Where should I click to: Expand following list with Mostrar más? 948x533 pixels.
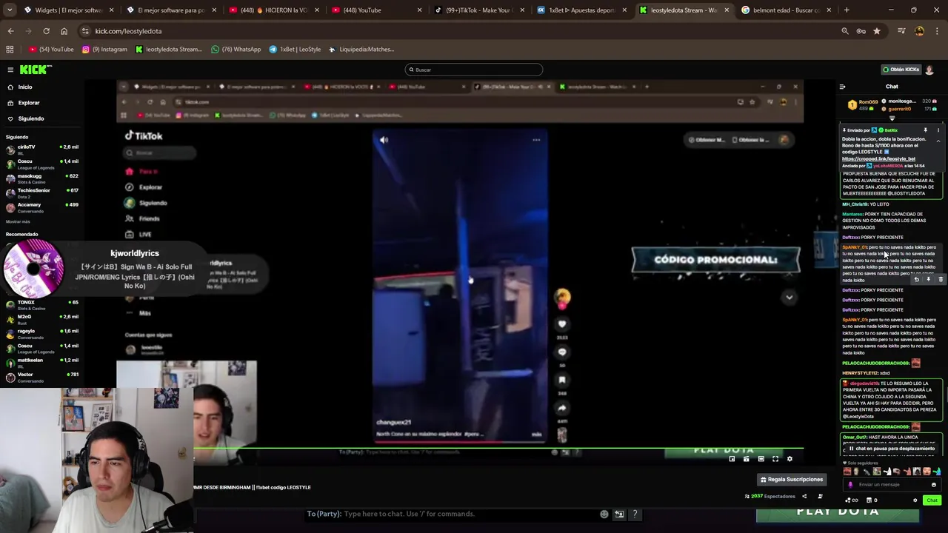point(18,221)
